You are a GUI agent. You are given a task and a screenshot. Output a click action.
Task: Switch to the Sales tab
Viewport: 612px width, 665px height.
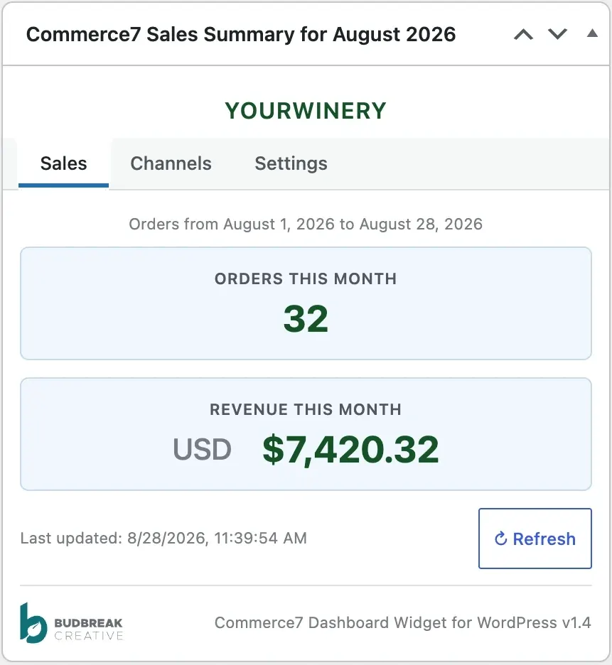click(x=64, y=163)
